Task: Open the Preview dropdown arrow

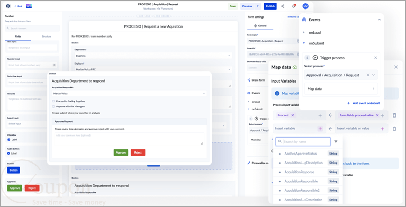Action: [257, 6]
